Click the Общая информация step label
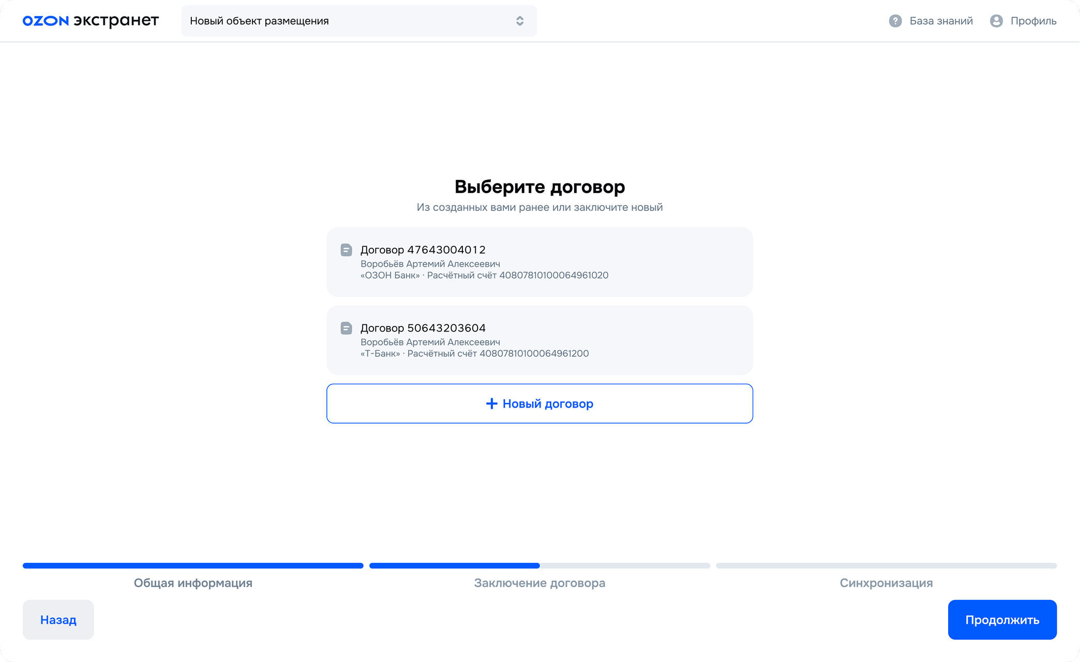This screenshot has width=1080, height=662. (x=193, y=583)
